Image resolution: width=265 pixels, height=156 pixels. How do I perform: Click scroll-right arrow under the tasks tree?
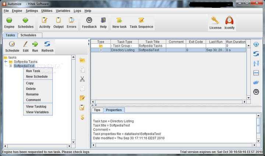69,146
